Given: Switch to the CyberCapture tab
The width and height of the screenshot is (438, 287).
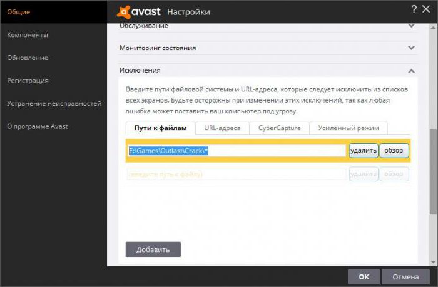Looking at the screenshot, I should (x=279, y=128).
